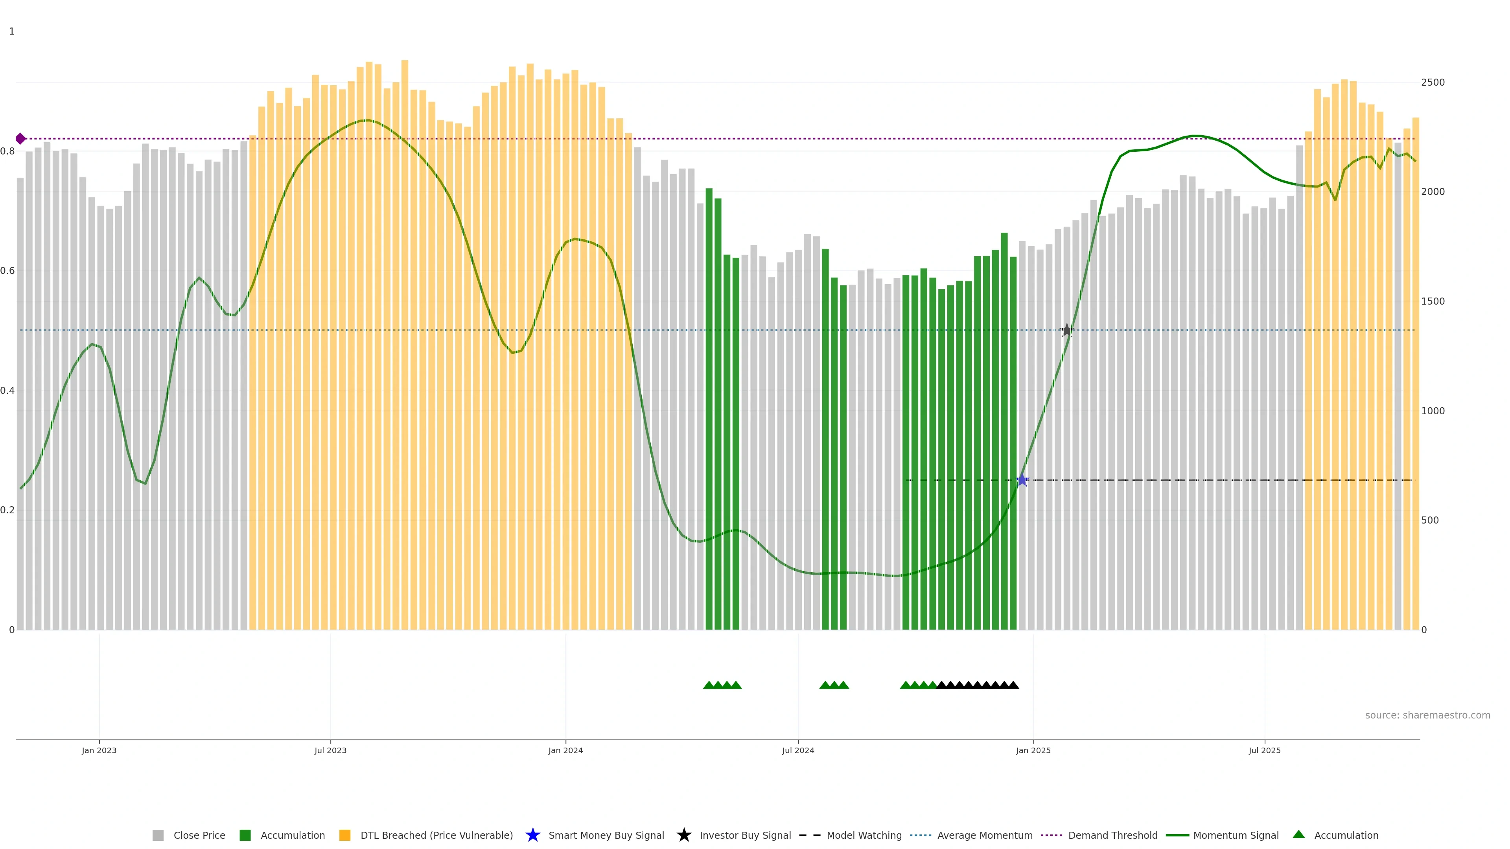Toggle DTL Breached (Price Vulnerable) legend entry
1510x849 pixels.
click(436, 836)
